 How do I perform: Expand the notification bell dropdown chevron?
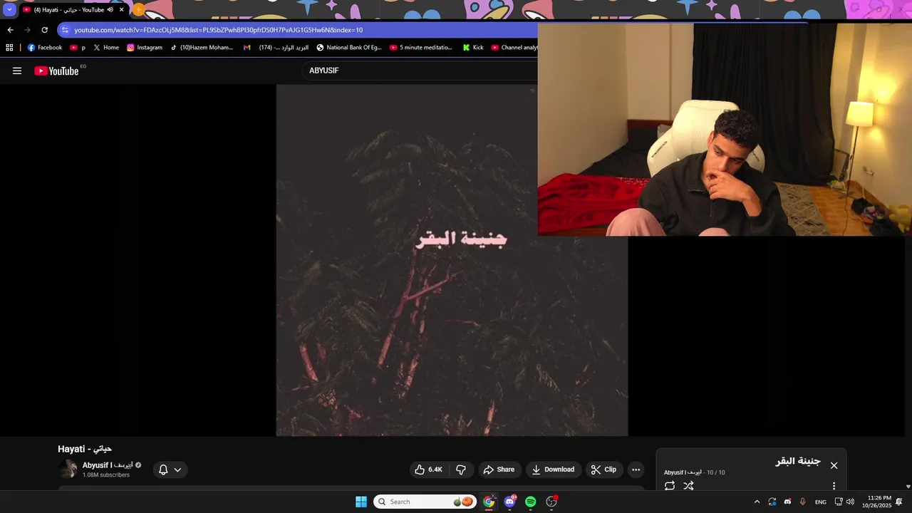(177, 470)
